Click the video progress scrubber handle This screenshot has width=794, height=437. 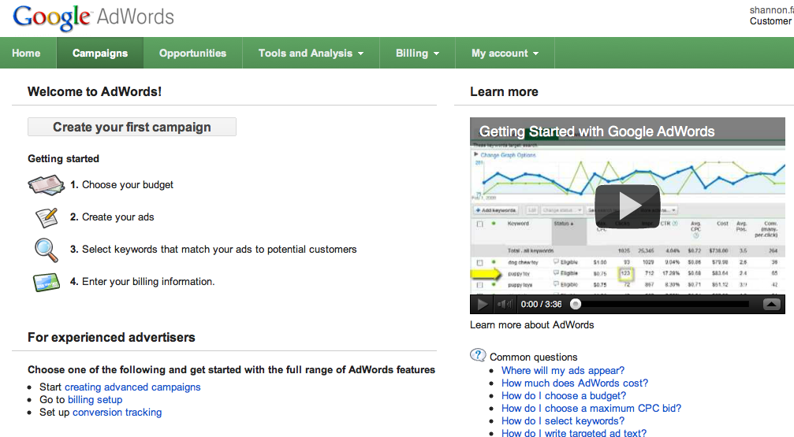click(576, 304)
